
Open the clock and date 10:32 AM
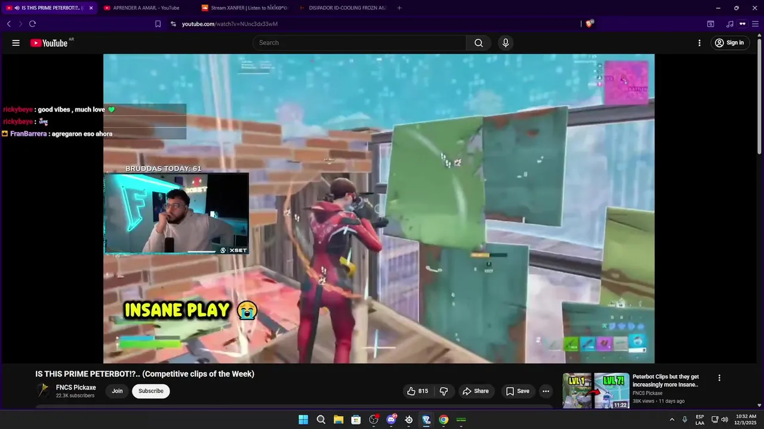point(746,419)
